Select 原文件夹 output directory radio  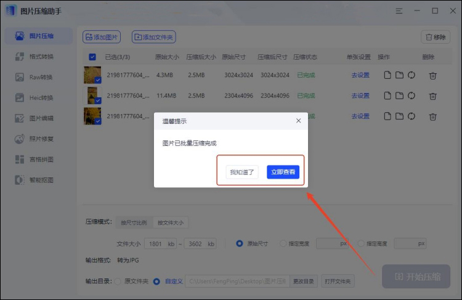[x=118, y=282]
